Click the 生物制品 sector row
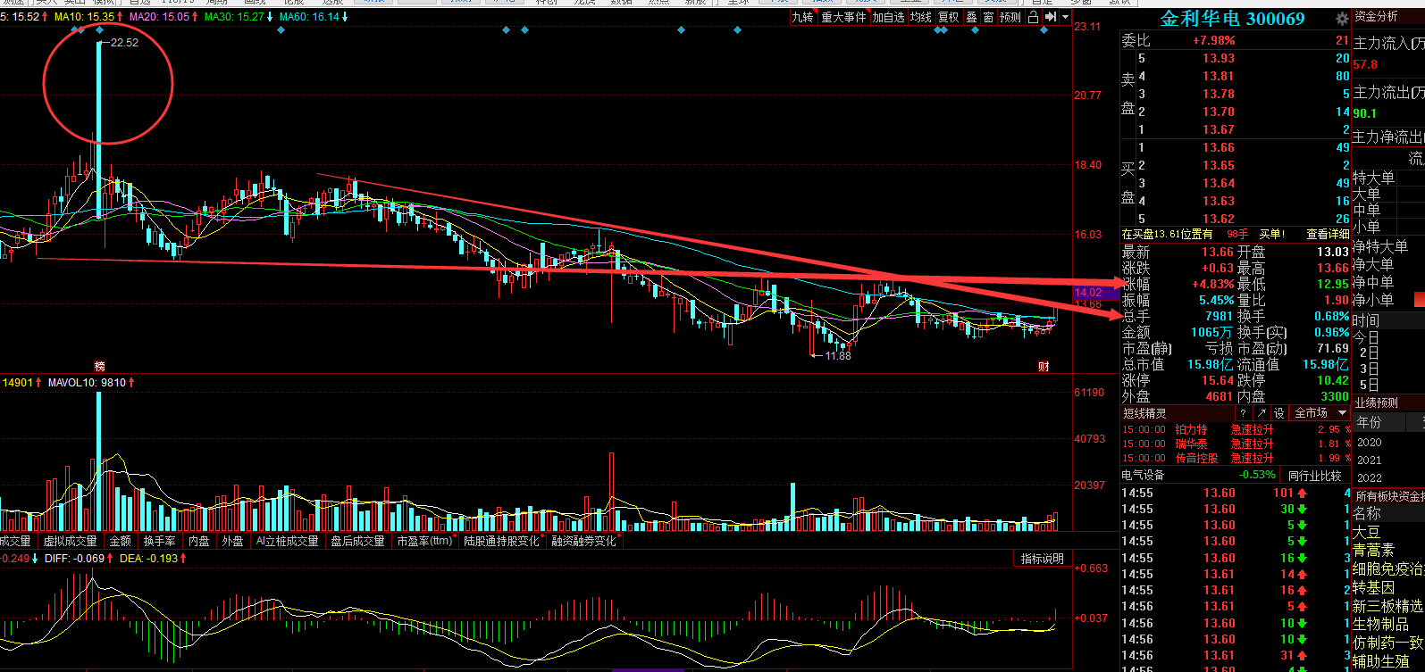This screenshot has height=672, width=1425. point(1380,625)
